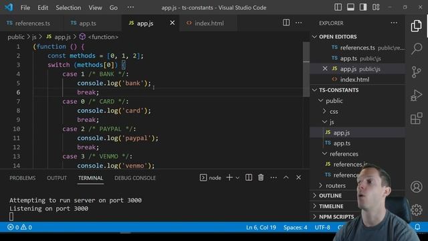The image size is (428, 241).
Task: Create a new terminal with plus icon
Action: (229, 177)
